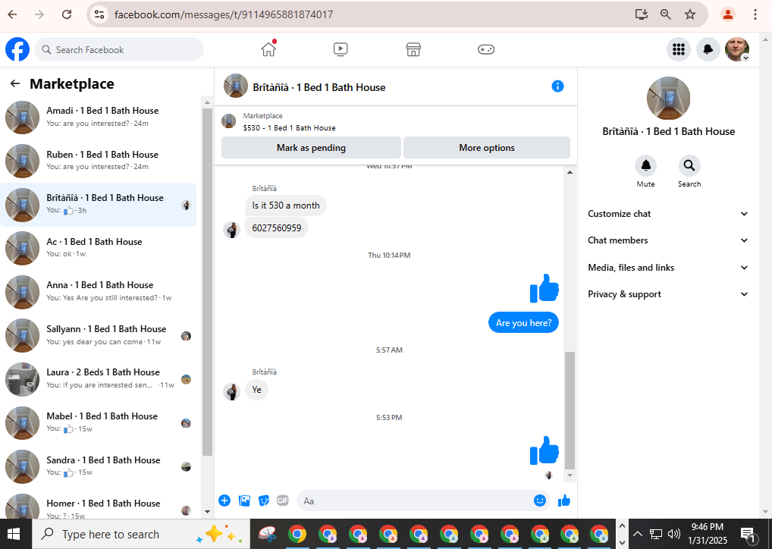This screenshot has width=772, height=549.
Task: Open Mabel 1 Bed 1 Bath House chat
Action: pos(99,422)
